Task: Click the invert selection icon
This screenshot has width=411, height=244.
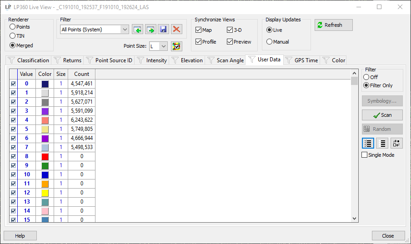Action: 396,144
